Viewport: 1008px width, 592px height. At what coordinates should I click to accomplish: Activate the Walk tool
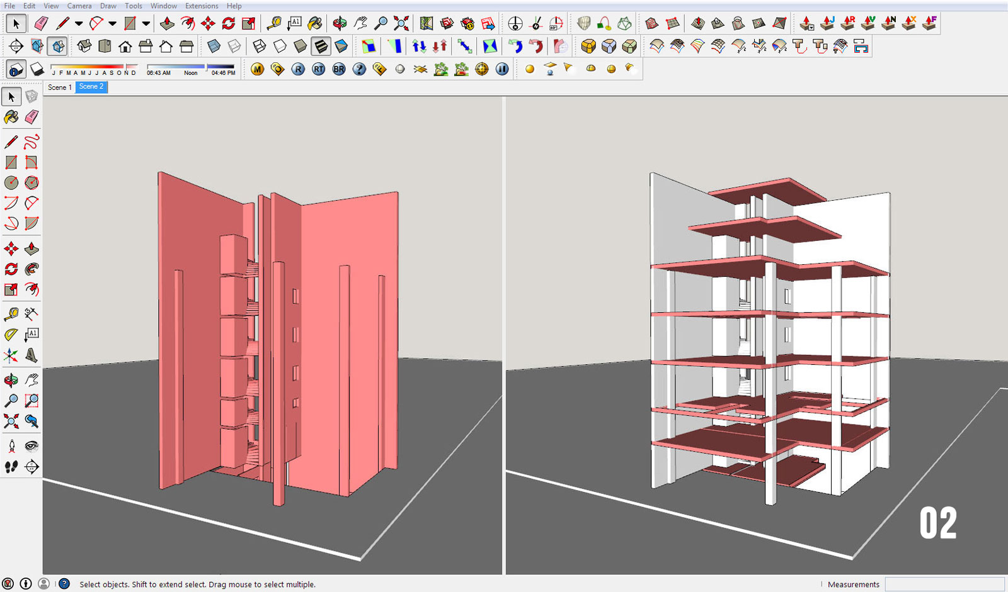[x=11, y=467]
